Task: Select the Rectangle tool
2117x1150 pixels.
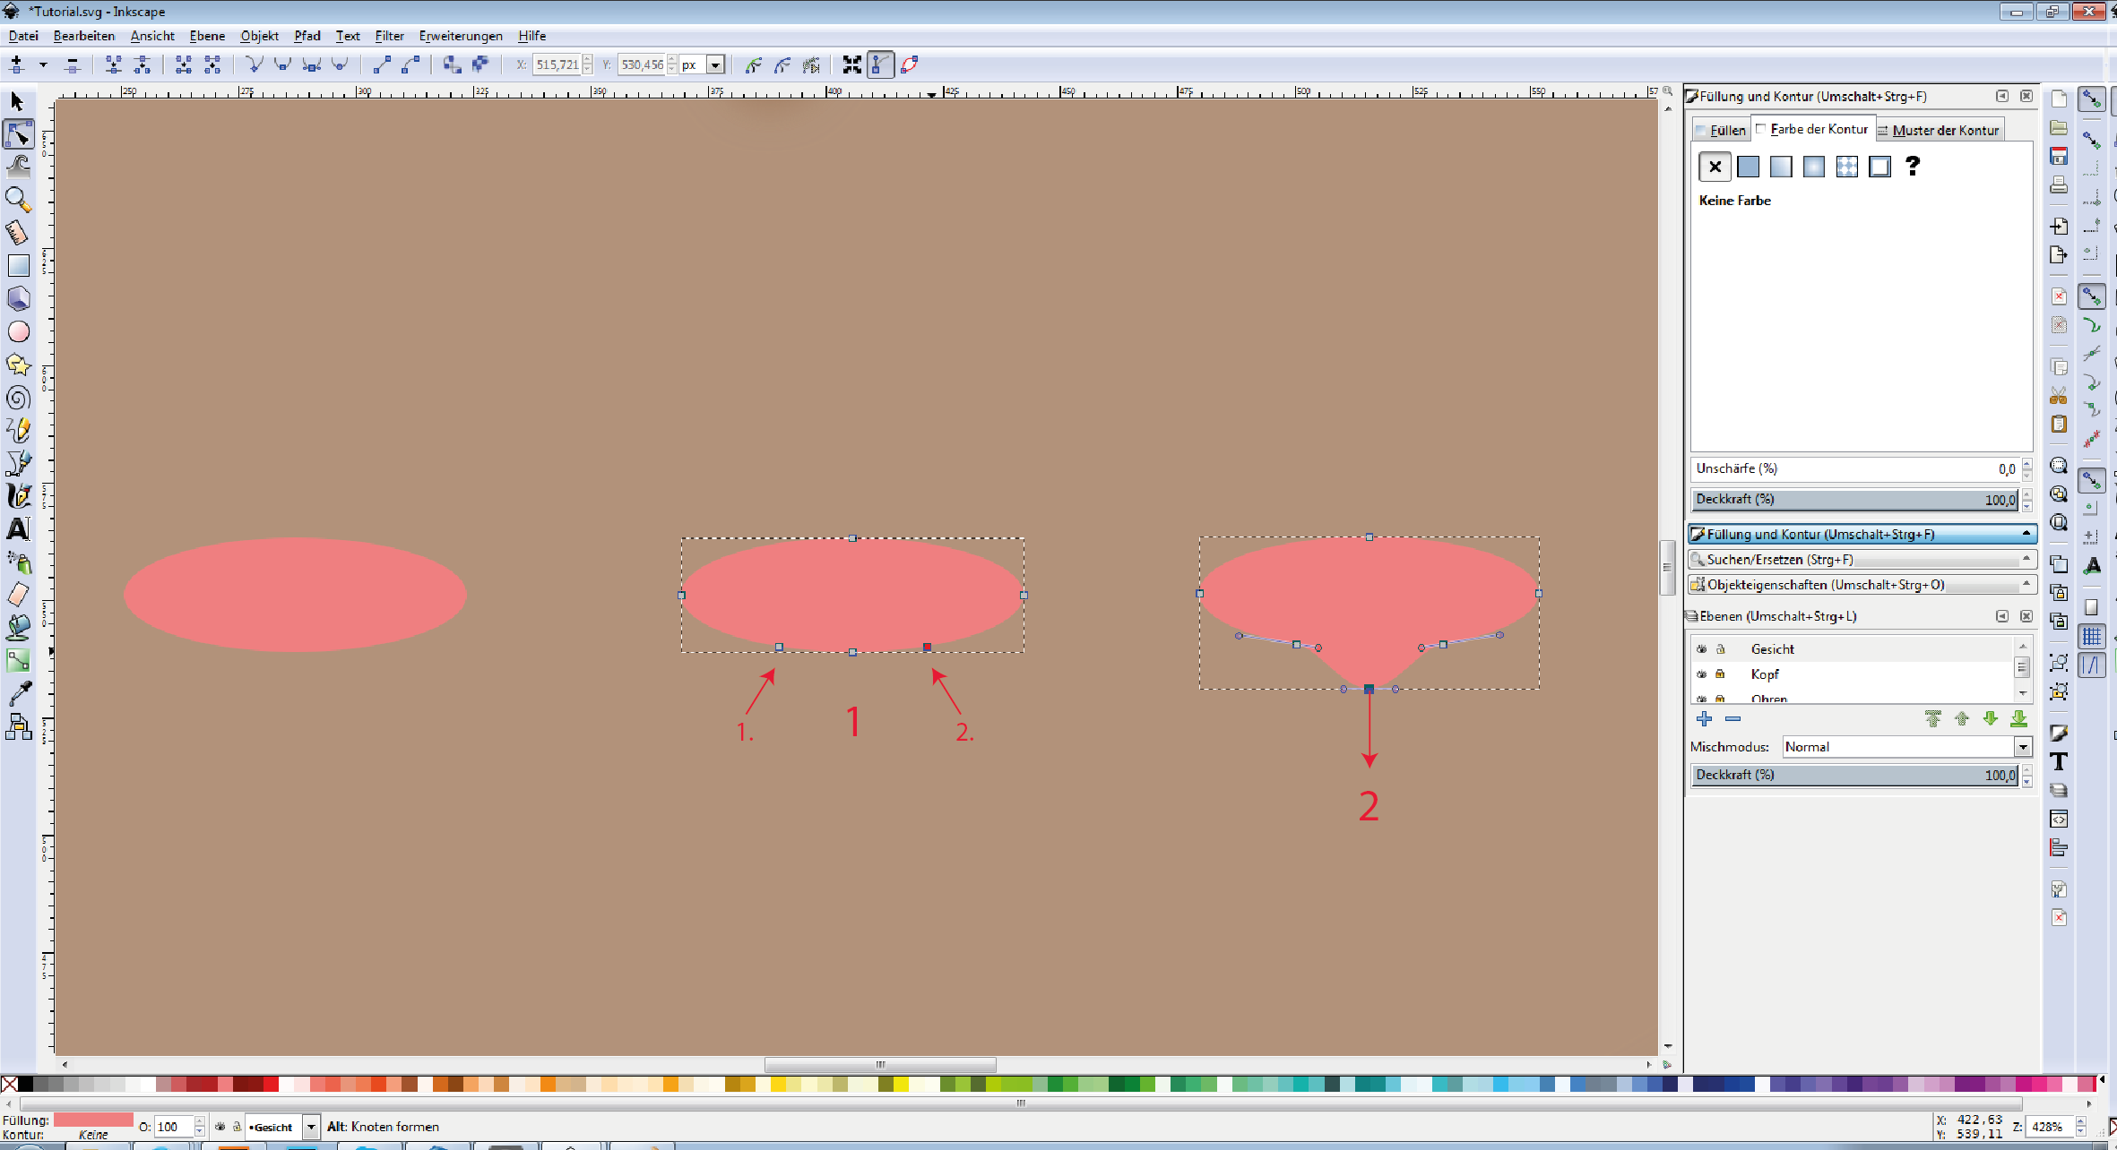Action: [x=18, y=266]
